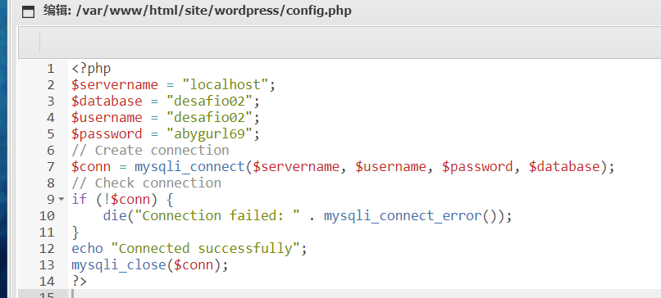Click the $username variable on line 4
Image resolution: width=661 pixels, height=298 pixels.
click(107, 117)
